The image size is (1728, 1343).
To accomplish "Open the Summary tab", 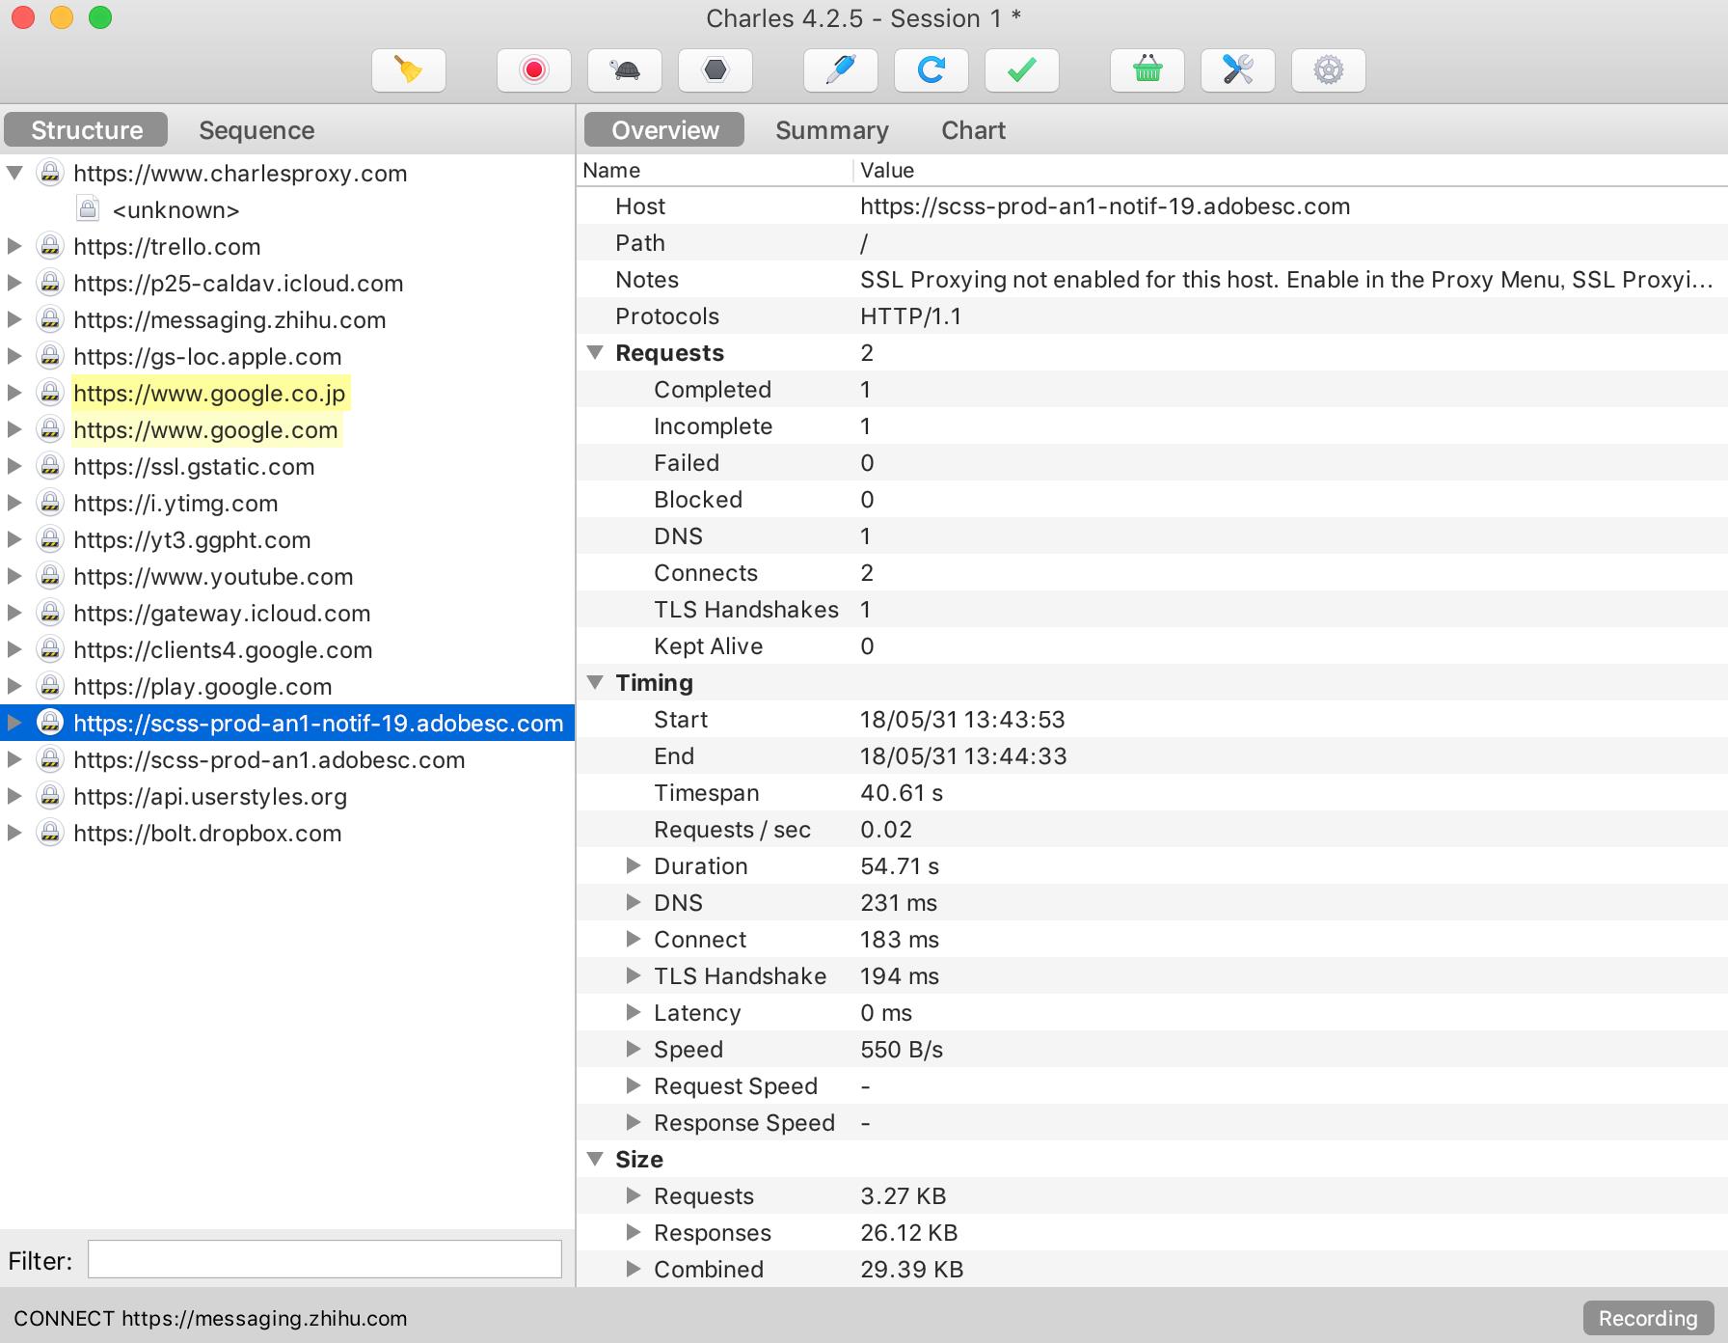I will tap(831, 130).
